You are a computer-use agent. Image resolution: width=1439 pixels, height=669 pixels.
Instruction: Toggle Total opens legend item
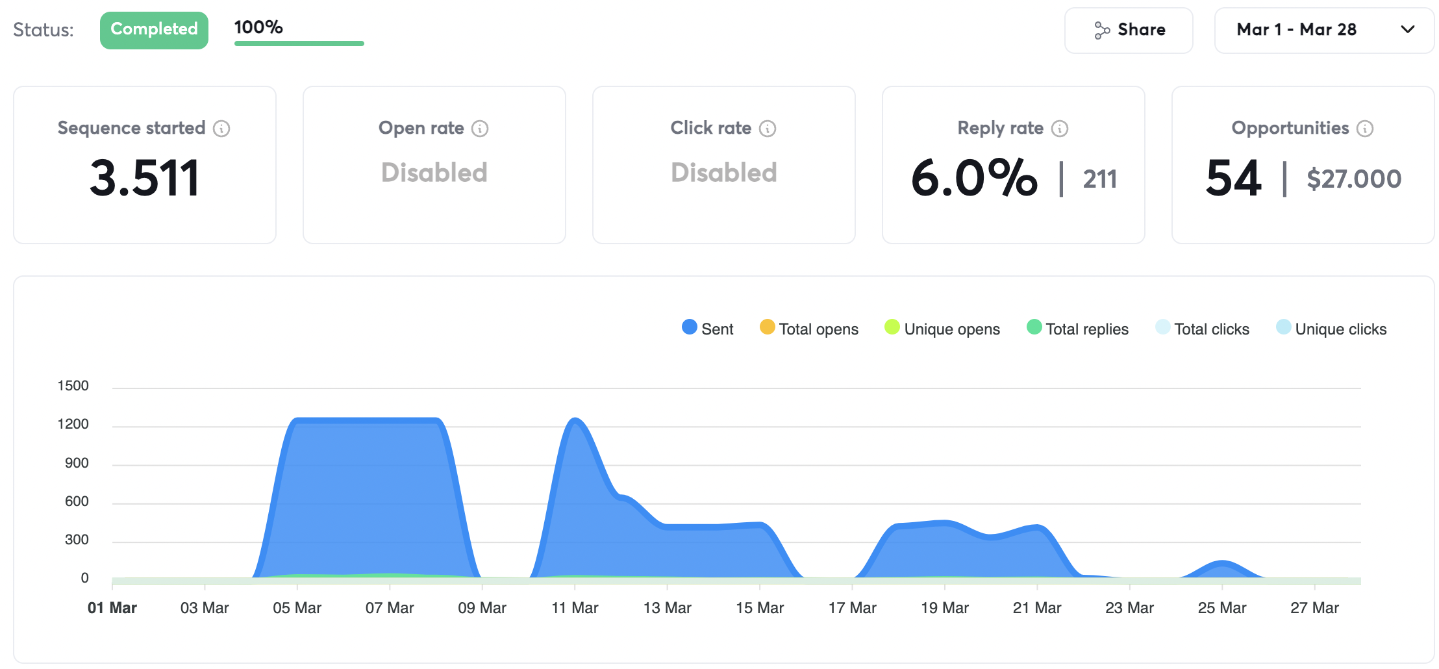808,329
